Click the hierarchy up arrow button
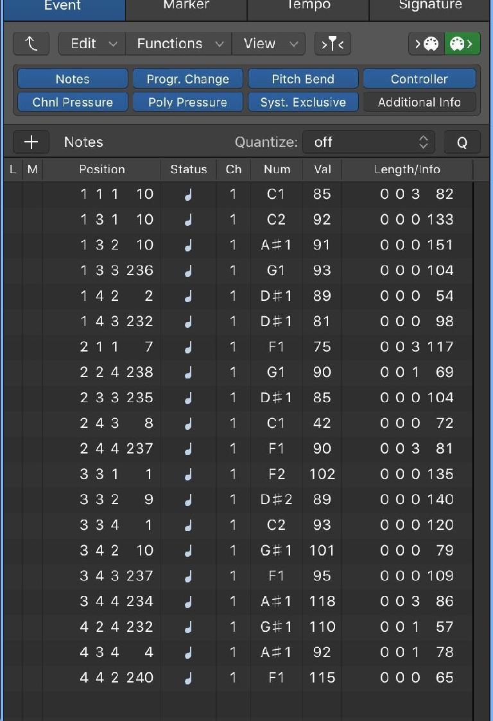This screenshot has height=721, width=493. point(31,44)
